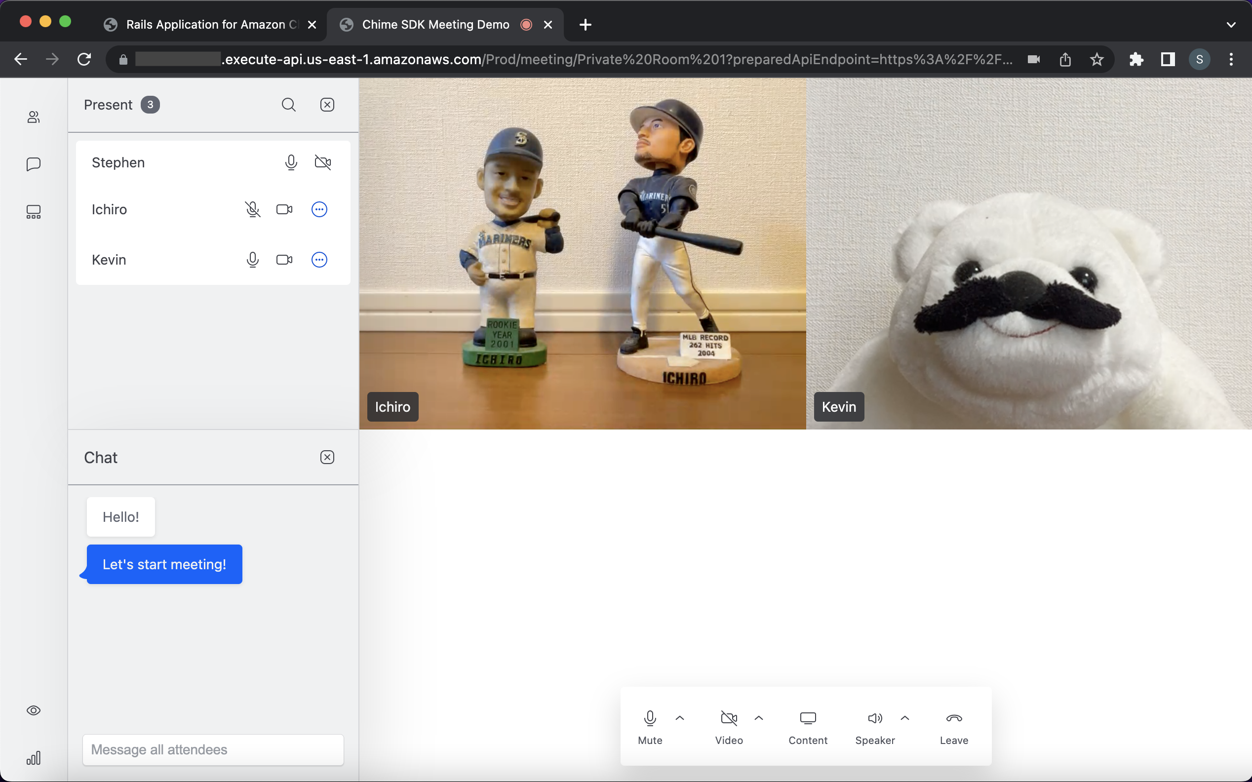The image size is (1252, 782).
Task: Toggle the Speaker output button
Action: pos(874,727)
